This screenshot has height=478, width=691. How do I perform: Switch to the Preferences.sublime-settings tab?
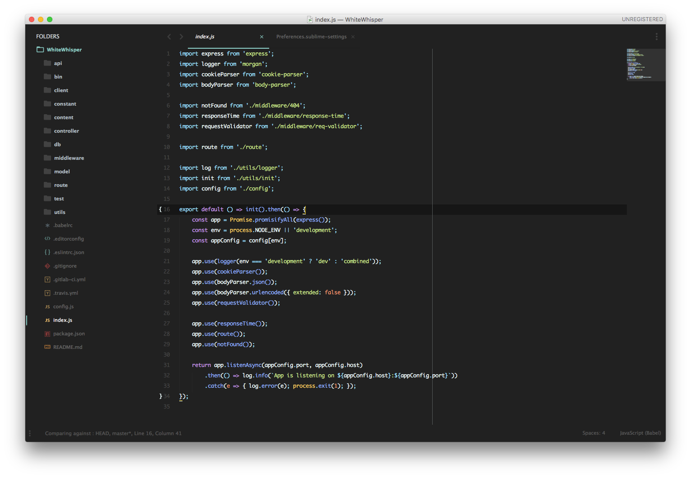click(x=311, y=37)
